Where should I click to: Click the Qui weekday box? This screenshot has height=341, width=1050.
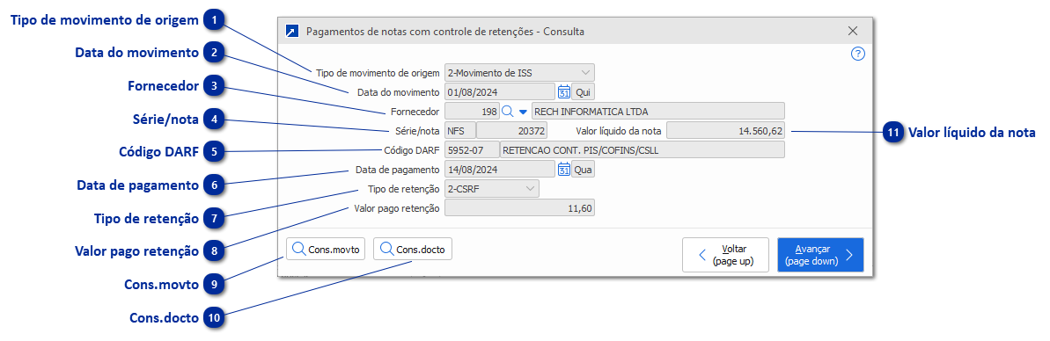click(584, 91)
